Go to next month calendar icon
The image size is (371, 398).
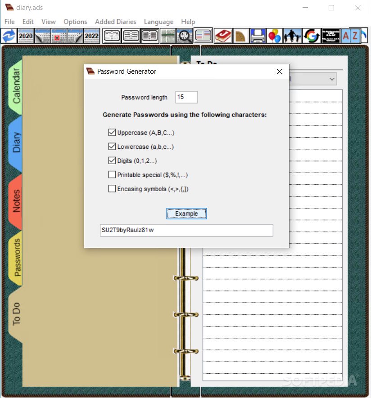click(76, 36)
